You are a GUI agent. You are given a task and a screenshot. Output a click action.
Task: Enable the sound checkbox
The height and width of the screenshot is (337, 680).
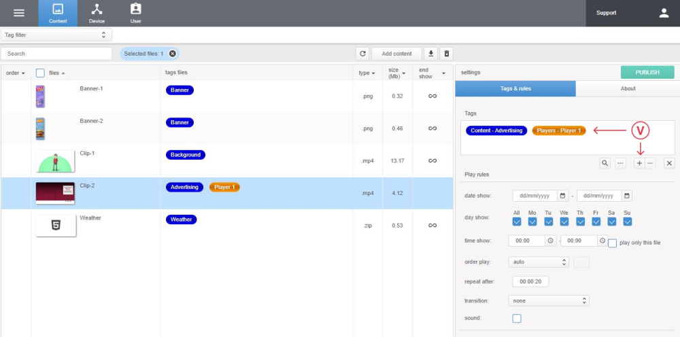pyautogui.click(x=517, y=319)
